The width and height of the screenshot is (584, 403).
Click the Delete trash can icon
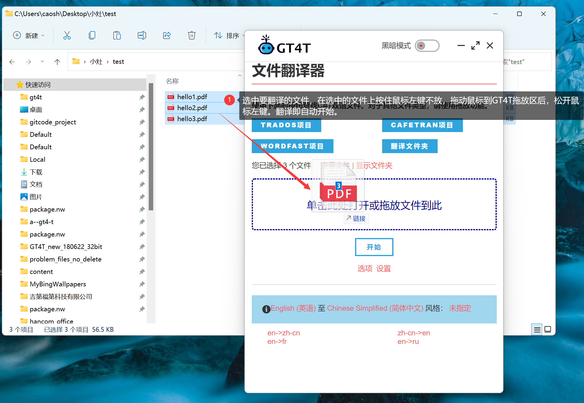(x=192, y=36)
